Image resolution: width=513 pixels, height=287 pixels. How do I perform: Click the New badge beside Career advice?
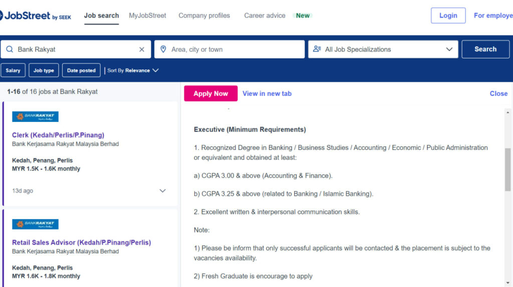click(303, 15)
